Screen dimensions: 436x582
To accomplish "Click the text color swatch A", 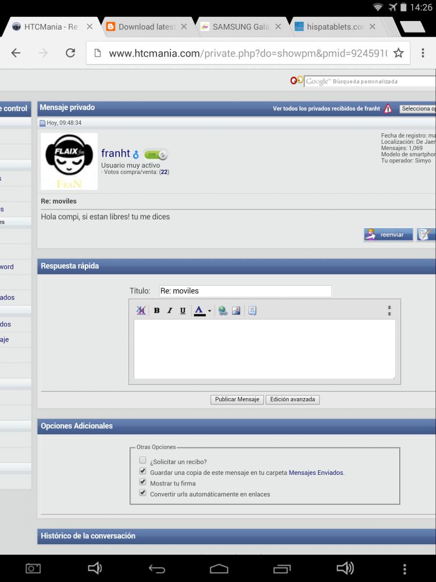I will click(x=199, y=311).
